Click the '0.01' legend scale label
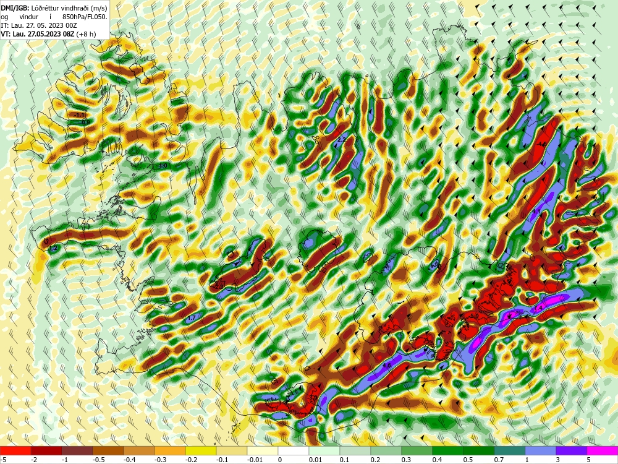 315,460
